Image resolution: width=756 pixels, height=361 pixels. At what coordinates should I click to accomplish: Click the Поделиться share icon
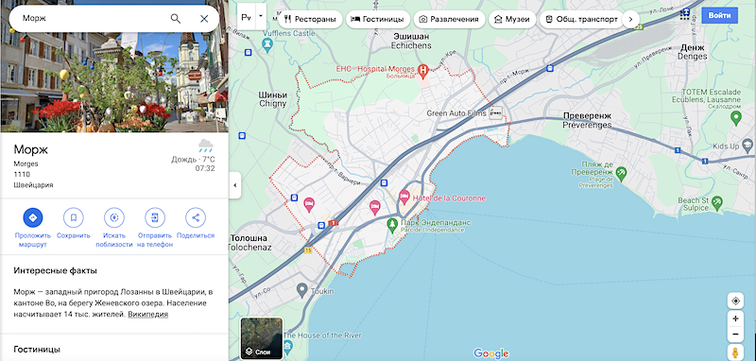196,218
